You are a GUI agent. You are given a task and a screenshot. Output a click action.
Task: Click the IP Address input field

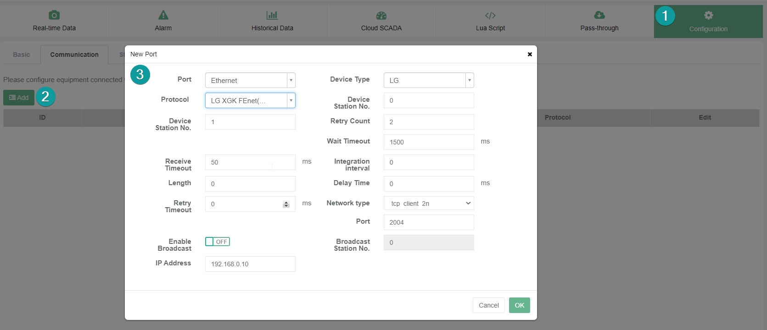tap(250, 264)
